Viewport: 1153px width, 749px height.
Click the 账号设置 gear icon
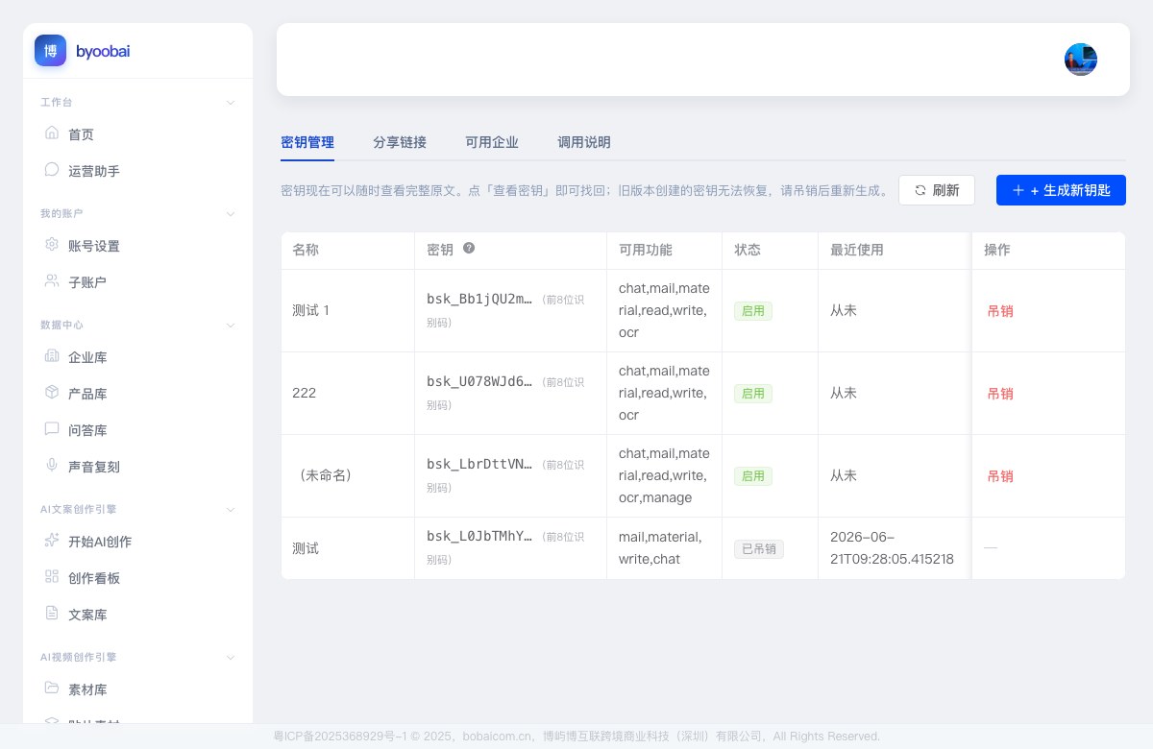point(52,245)
